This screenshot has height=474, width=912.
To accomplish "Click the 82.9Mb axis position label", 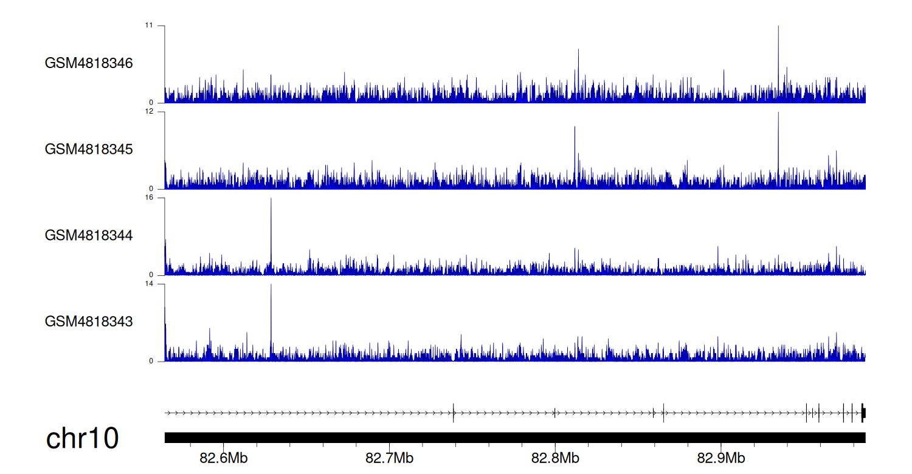I will coord(721,458).
